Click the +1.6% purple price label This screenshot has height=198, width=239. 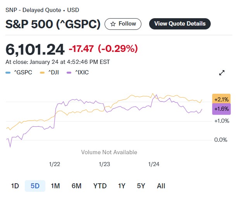pos(222,109)
